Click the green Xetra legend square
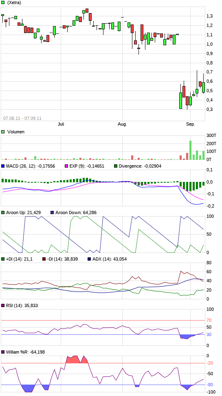 [x=3, y=2]
